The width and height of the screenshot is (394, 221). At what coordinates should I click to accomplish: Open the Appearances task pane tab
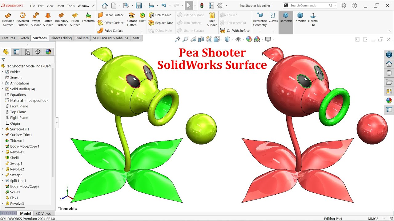click(x=389, y=100)
